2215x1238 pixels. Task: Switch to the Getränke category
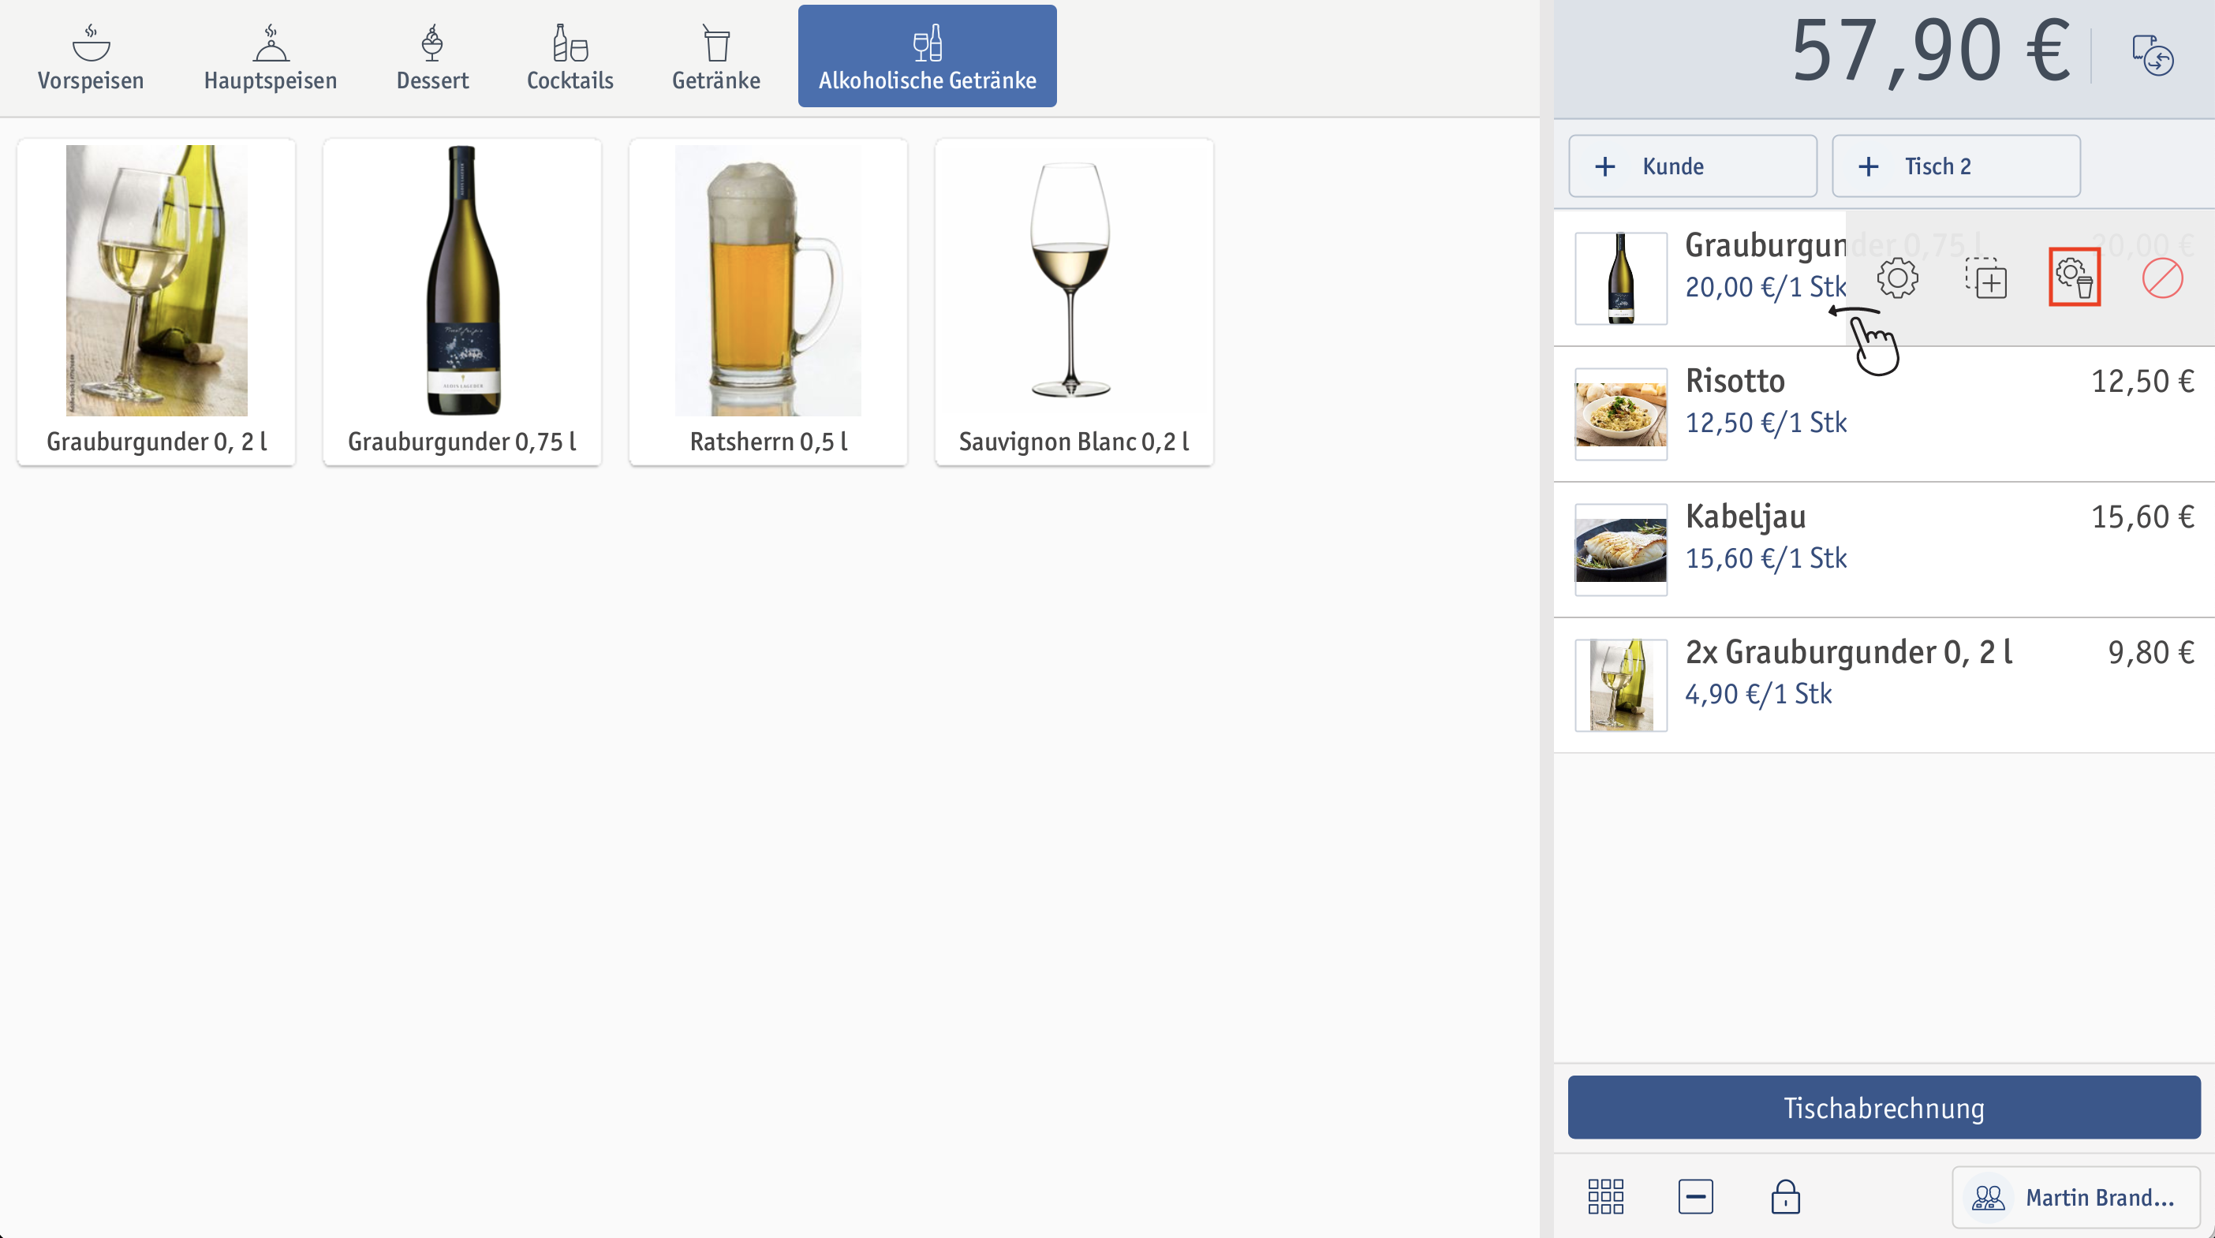pyautogui.click(x=715, y=57)
